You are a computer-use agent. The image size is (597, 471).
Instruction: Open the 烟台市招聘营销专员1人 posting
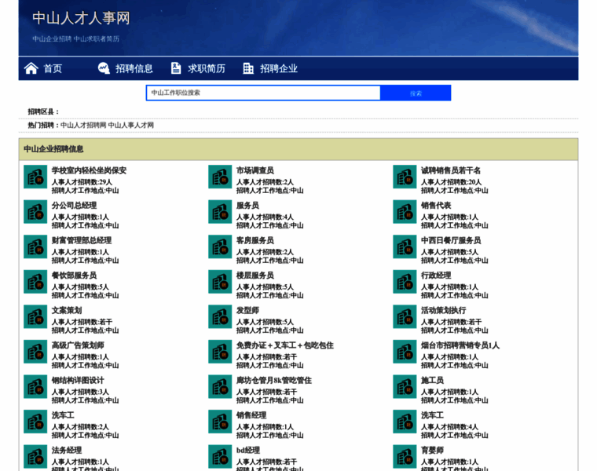(460, 345)
